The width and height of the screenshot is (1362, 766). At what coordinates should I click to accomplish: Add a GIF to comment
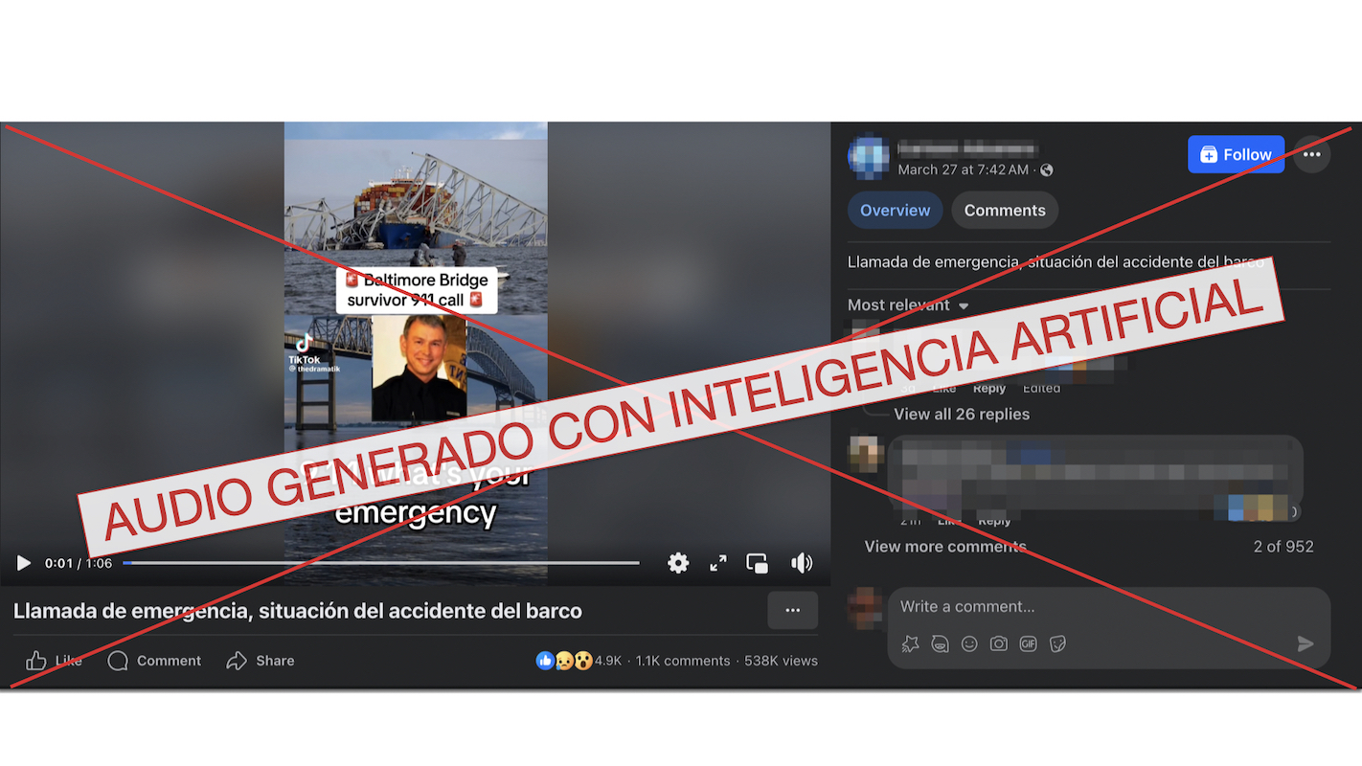click(x=1028, y=644)
